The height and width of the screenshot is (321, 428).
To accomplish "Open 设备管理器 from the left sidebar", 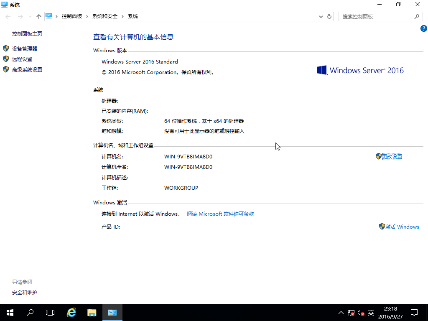I will [25, 48].
